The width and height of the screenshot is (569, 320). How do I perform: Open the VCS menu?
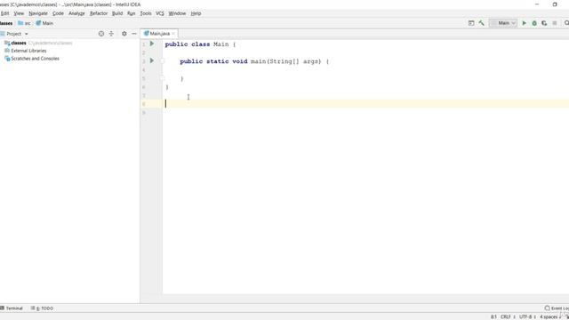click(x=160, y=13)
